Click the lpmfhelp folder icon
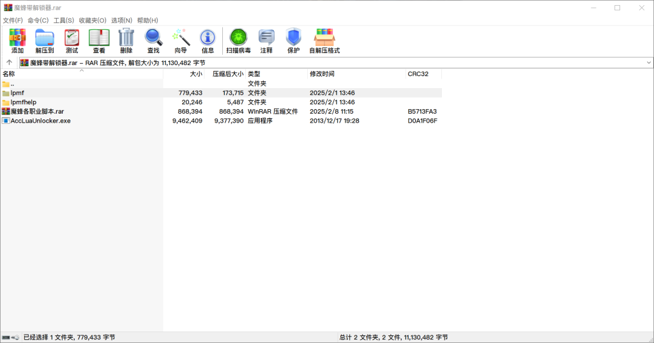This screenshot has width=654, height=343. point(6,102)
